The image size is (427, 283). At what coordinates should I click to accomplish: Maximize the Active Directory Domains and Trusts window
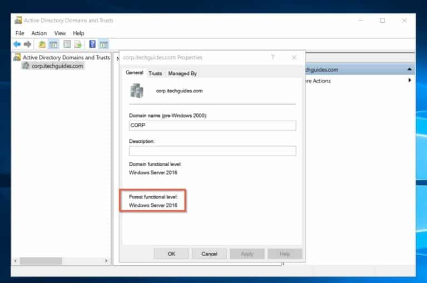tap(383, 21)
